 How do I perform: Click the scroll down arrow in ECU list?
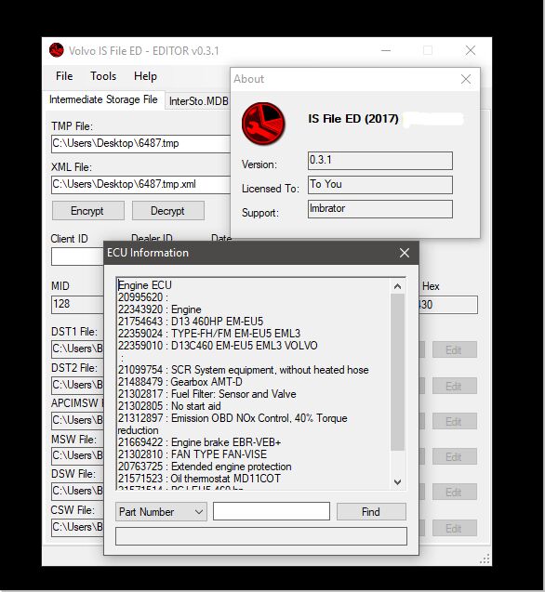pos(397,481)
